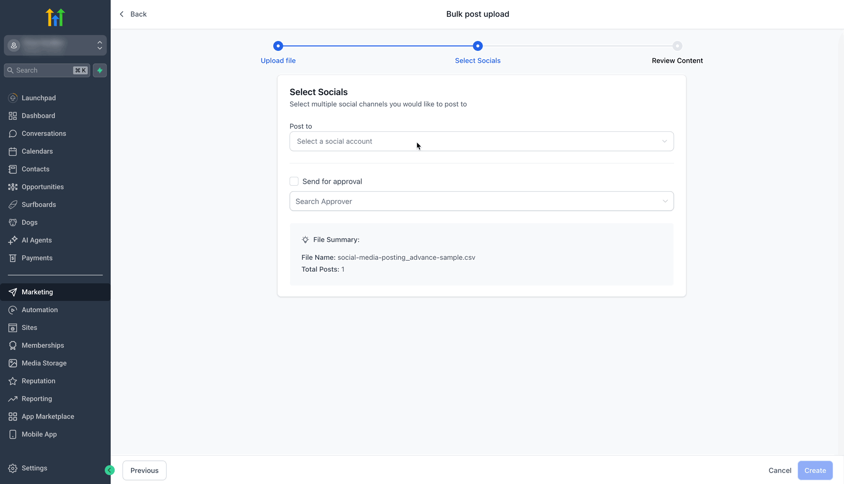Click the Reputation star icon

pos(13,381)
